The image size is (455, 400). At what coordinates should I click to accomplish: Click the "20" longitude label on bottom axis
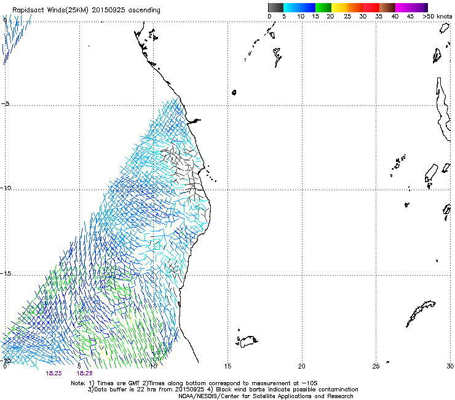[x=301, y=366]
